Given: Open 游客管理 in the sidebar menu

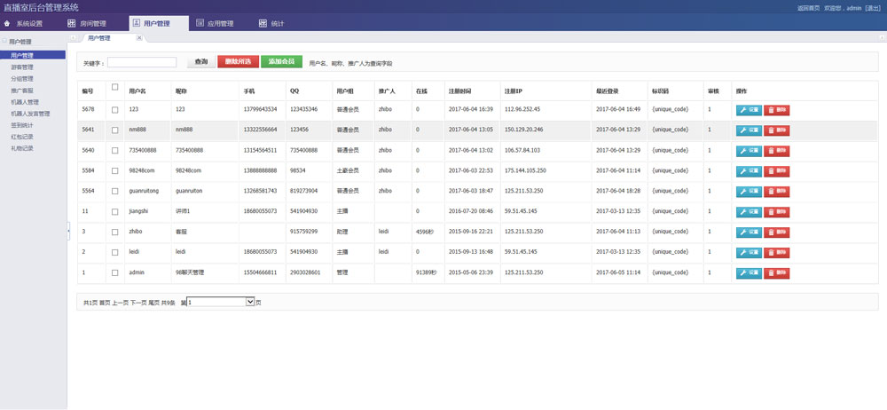Looking at the screenshot, I should [x=22, y=67].
